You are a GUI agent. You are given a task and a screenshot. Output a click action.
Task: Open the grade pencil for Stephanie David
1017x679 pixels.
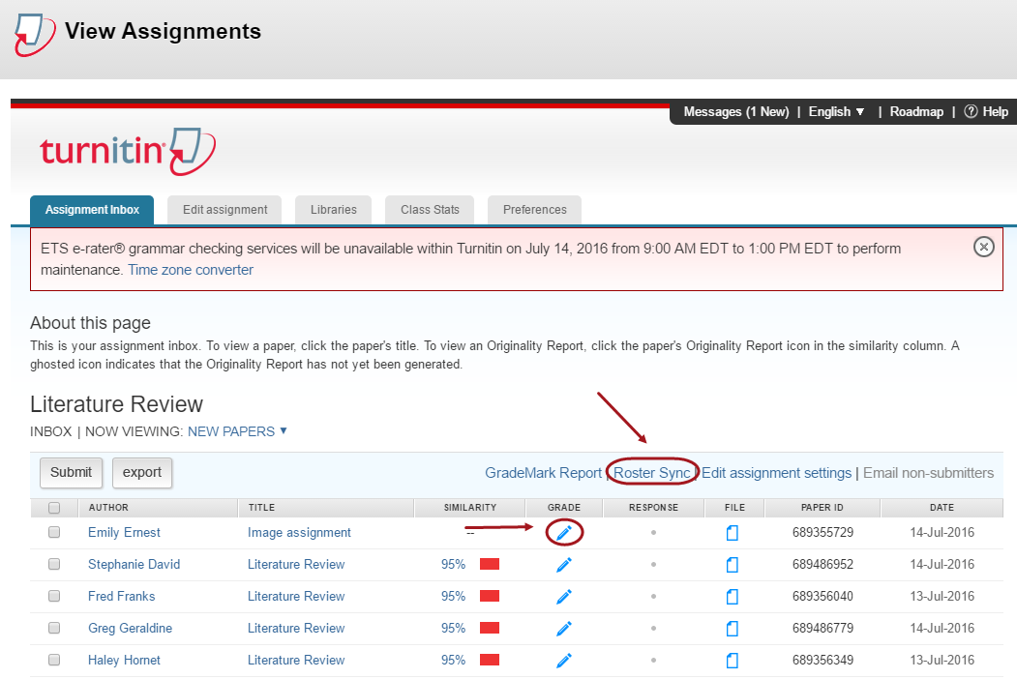click(x=564, y=565)
